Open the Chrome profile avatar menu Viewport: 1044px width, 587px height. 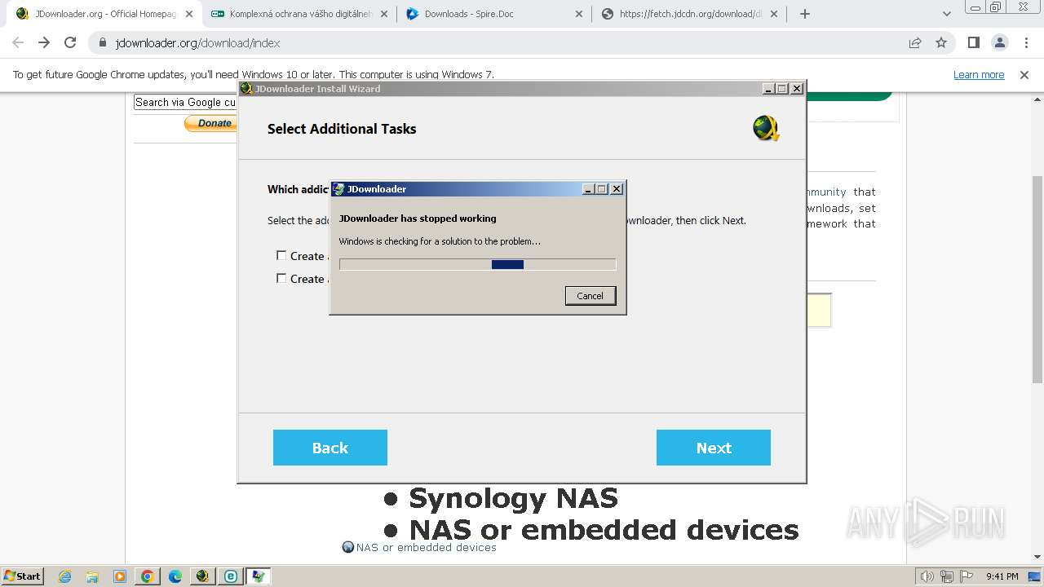1000,43
